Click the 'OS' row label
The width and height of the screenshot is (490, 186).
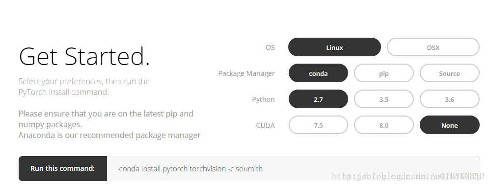(x=270, y=47)
